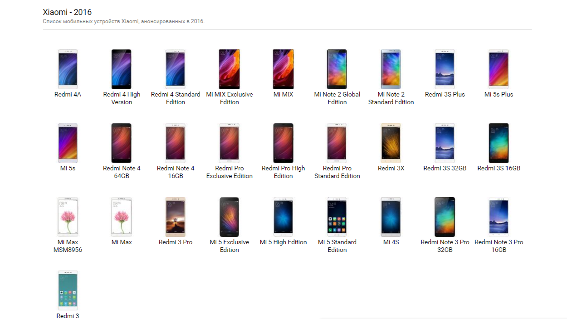Select the Mi Max phone image

tap(122, 217)
